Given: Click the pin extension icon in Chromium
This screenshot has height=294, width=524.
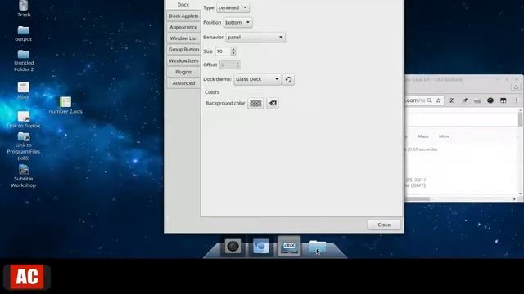Looking at the screenshot, I should [x=464, y=100].
